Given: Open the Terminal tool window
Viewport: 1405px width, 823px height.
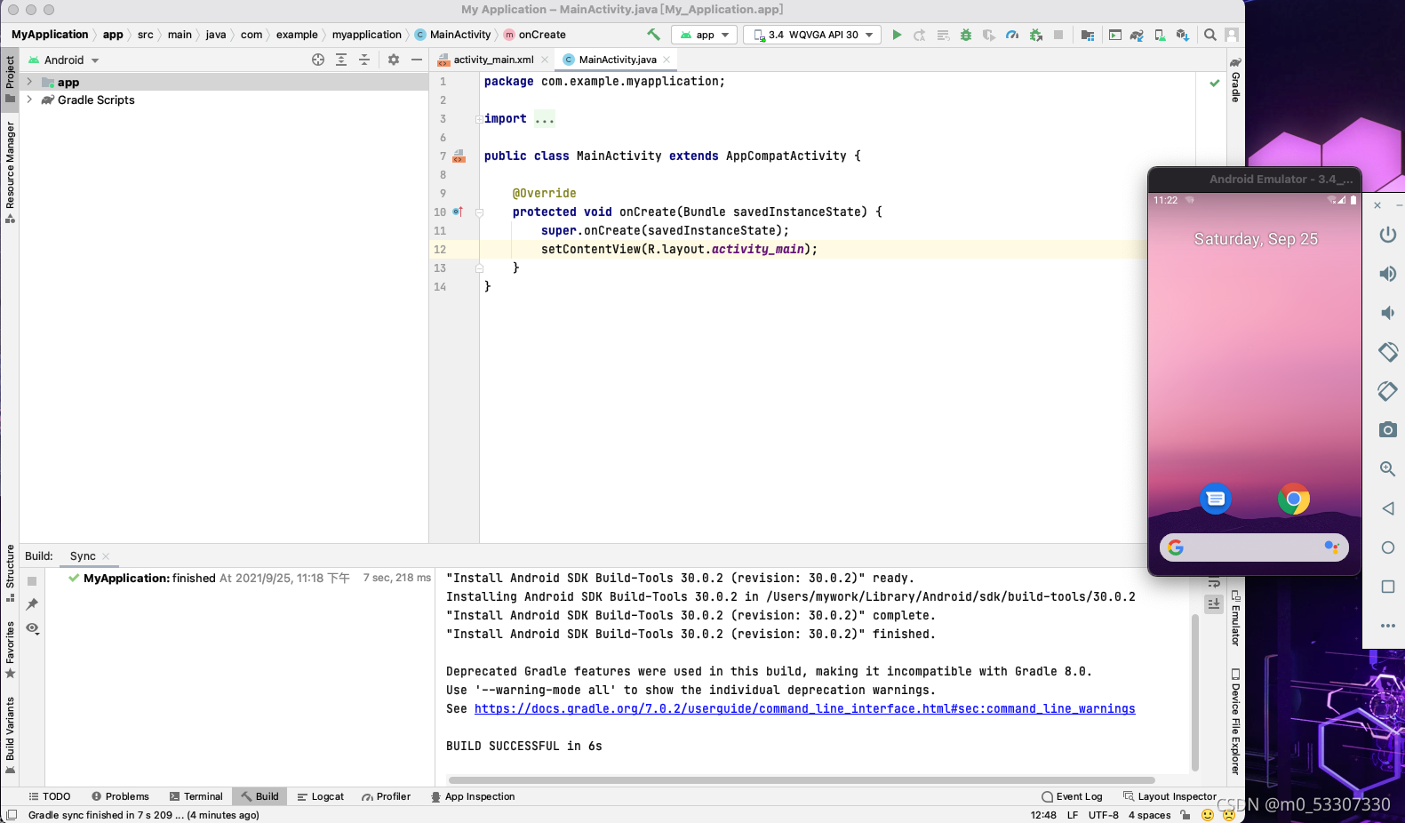Looking at the screenshot, I should (196, 796).
